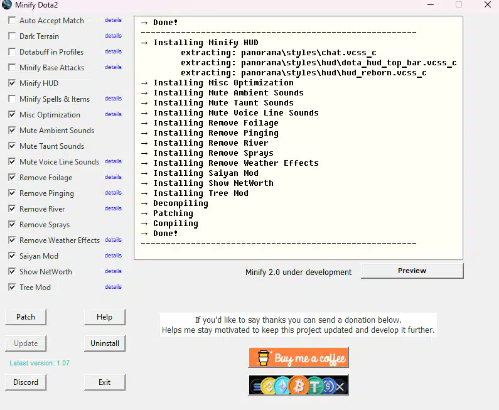Enable the Dark Terrain checkbox

coord(12,36)
